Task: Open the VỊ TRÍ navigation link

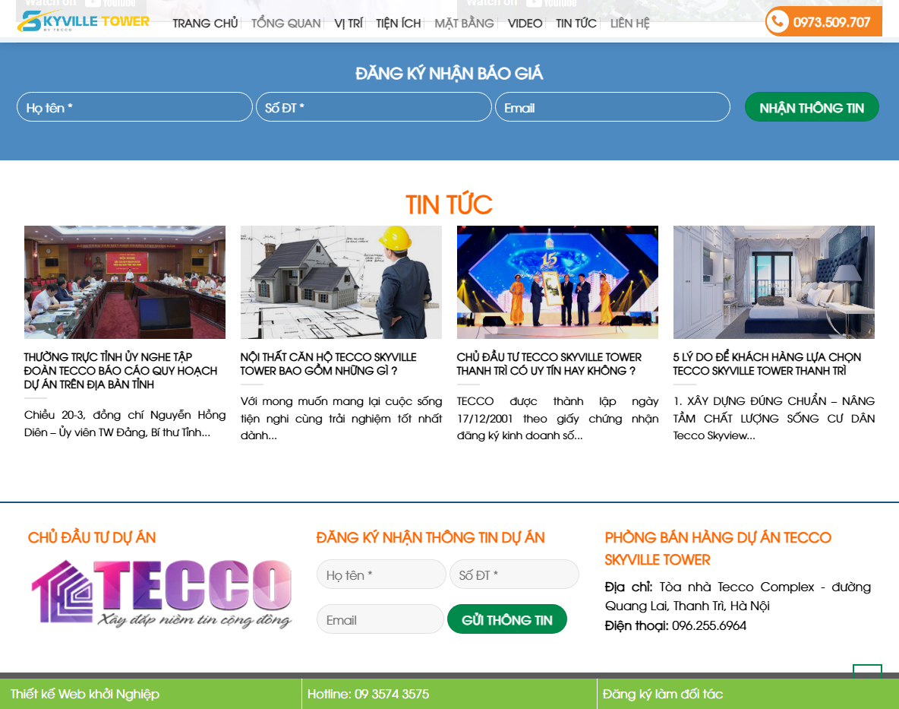Action: coord(347,23)
